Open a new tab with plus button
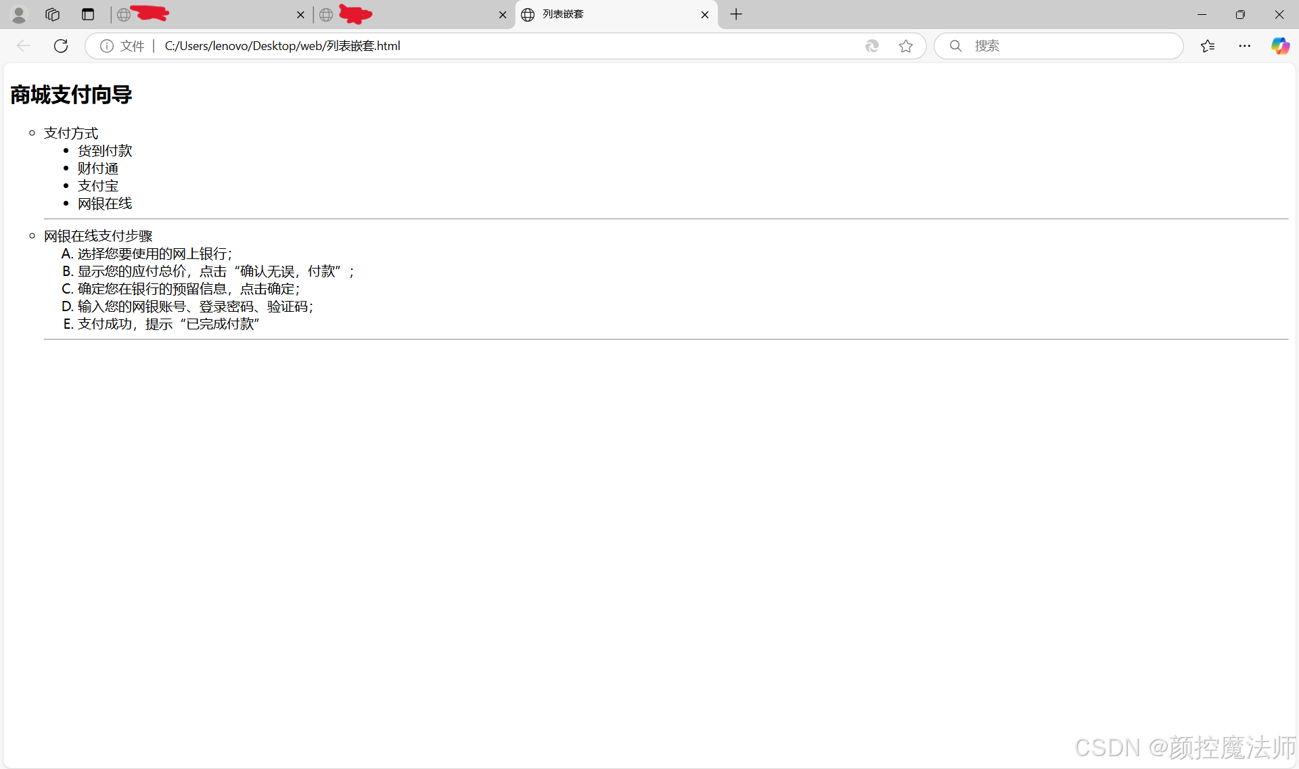The height and width of the screenshot is (769, 1299). tap(736, 14)
